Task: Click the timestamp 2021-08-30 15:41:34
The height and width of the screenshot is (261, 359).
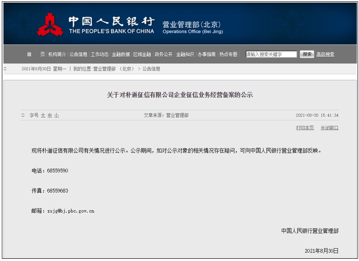Action: [x=317, y=115]
